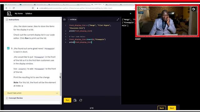Click the instructions panel scrollbar thumb
200x112 pixels.
[x=61, y=84]
